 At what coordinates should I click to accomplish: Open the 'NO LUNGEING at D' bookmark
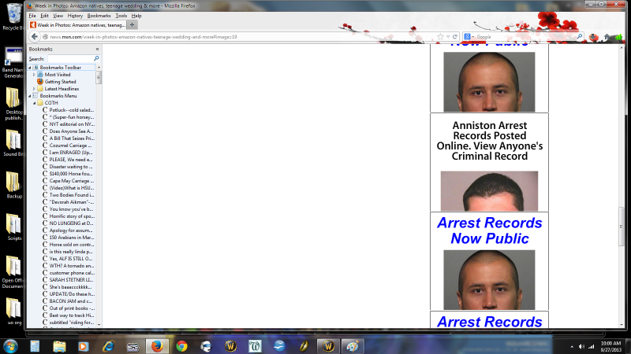[x=68, y=223]
